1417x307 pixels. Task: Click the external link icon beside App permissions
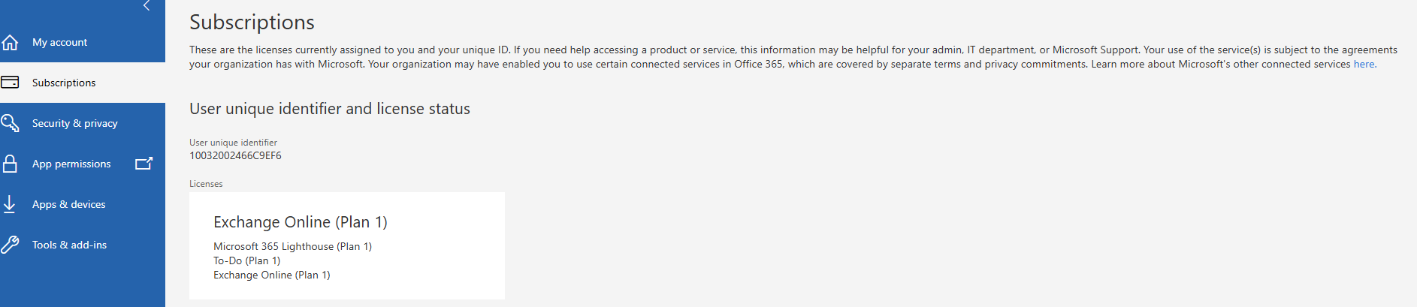click(144, 164)
